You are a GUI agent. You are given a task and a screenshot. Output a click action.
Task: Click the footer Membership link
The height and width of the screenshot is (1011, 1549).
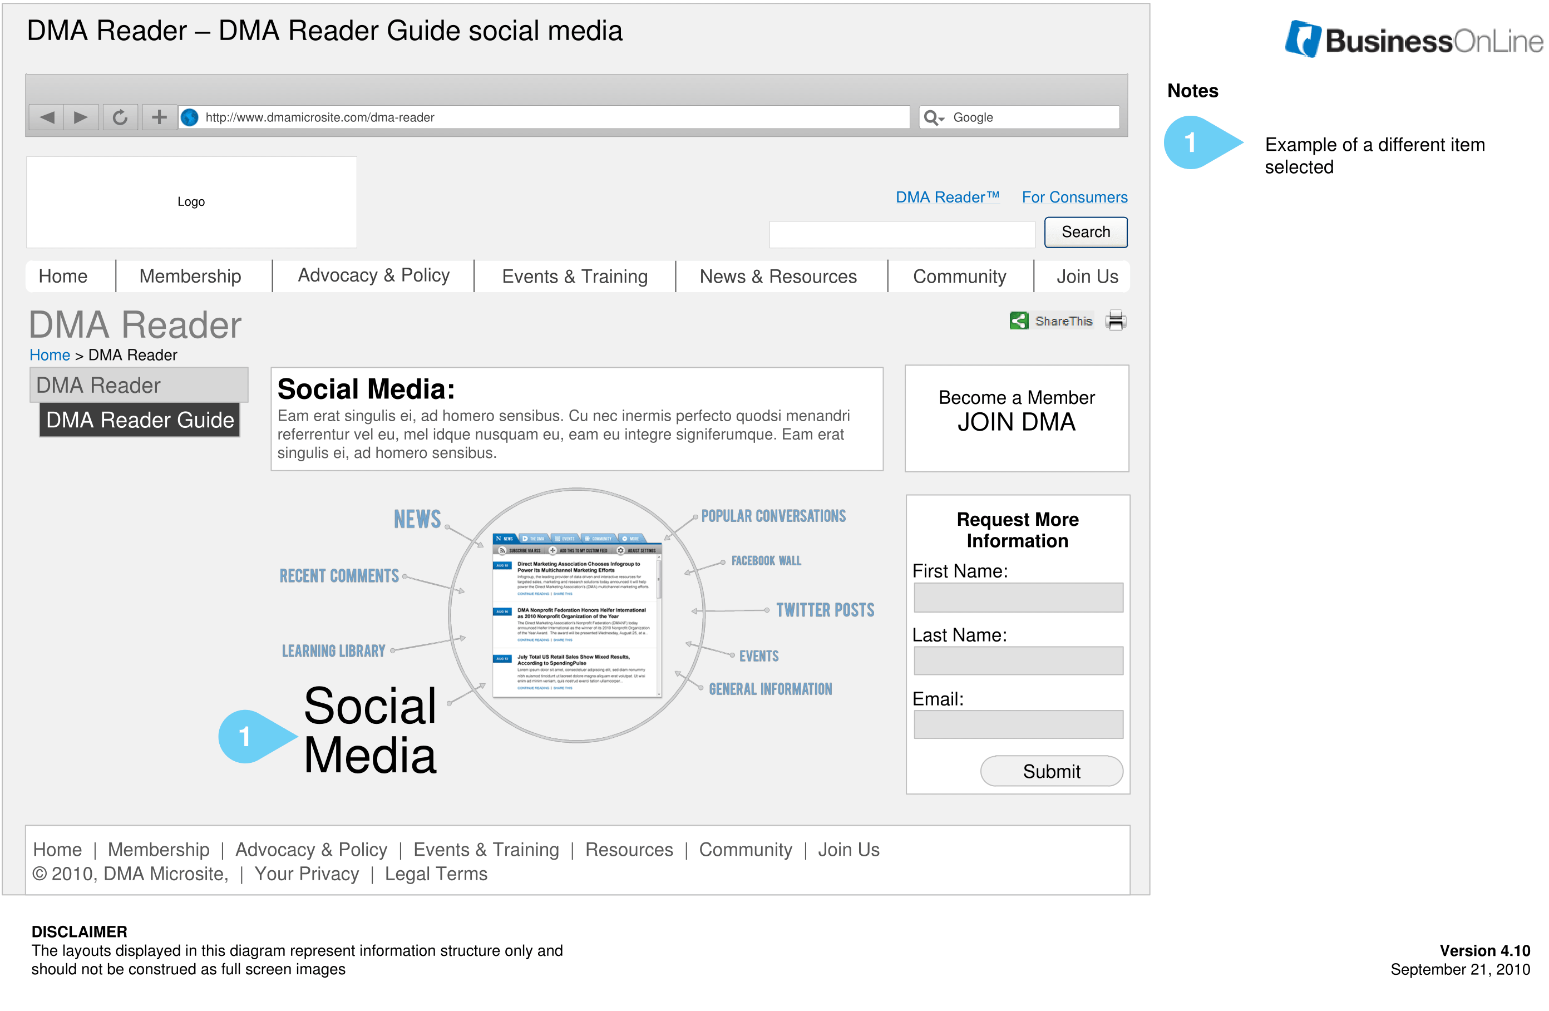(x=159, y=850)
